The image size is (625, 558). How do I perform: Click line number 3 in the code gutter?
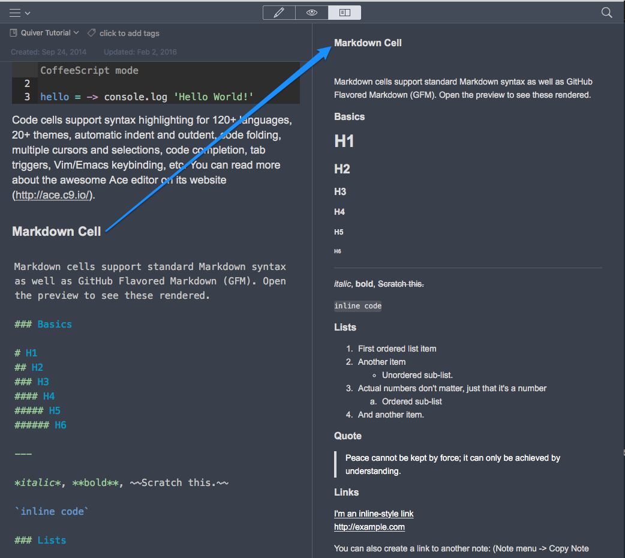click(27, 97)
